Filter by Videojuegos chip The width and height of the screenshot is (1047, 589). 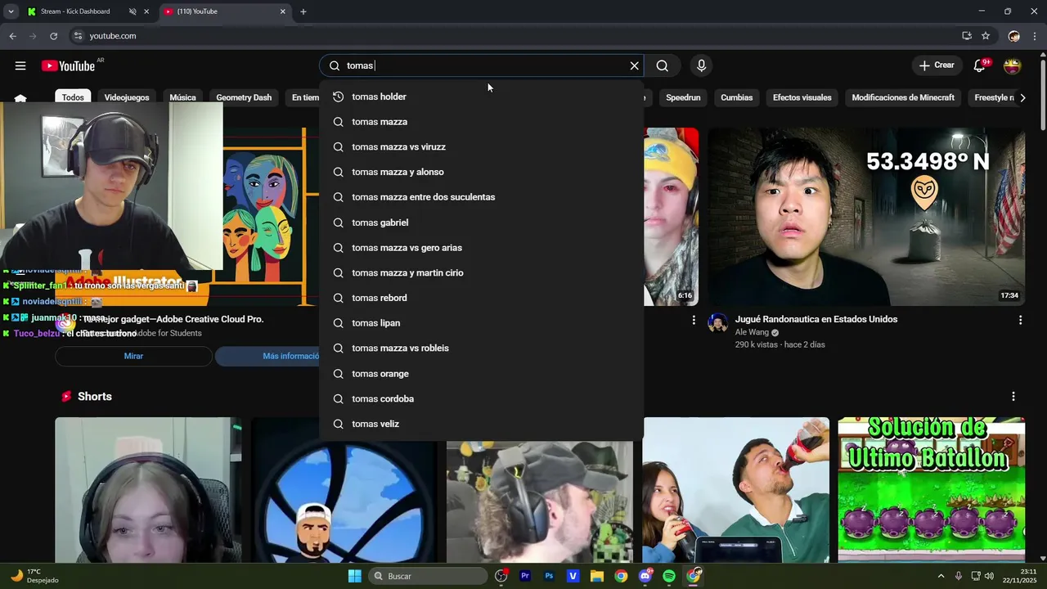coord(127,97)
